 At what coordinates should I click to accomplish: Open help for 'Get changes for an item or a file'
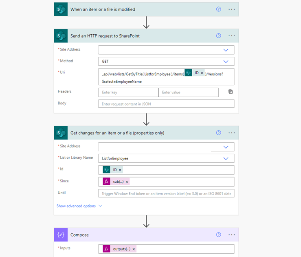[218, 133]
